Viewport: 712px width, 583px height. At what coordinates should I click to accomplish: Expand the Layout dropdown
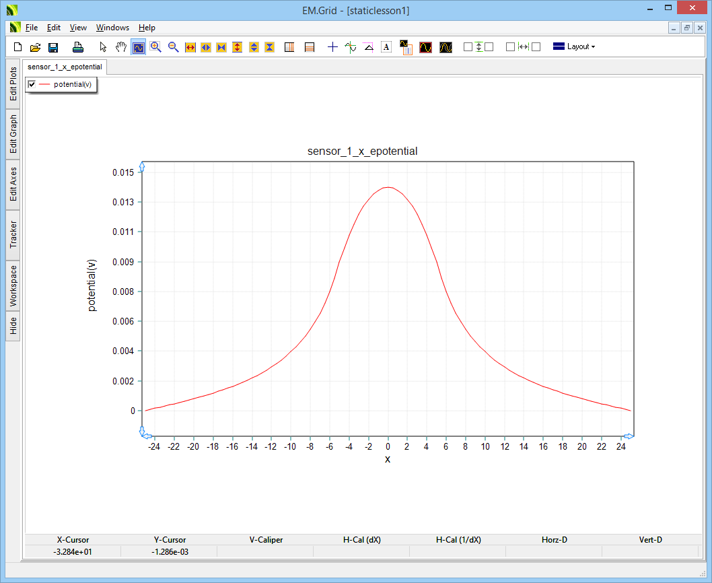pyautogui.click(x=574, y=47)
